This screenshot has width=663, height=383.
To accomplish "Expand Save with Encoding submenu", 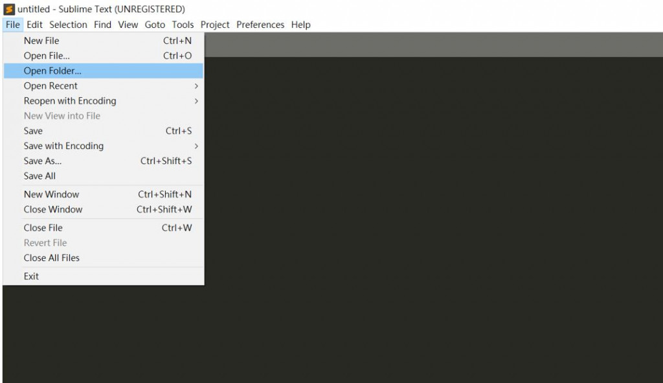I will point(103,146).
